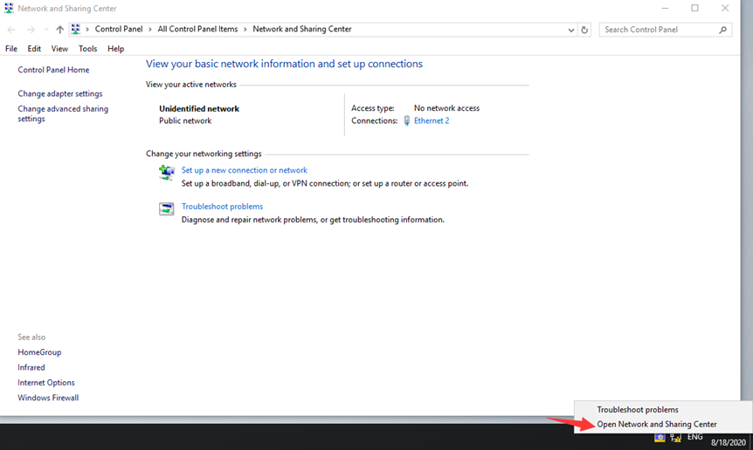Open the Edit menu

tap(34, 49)
